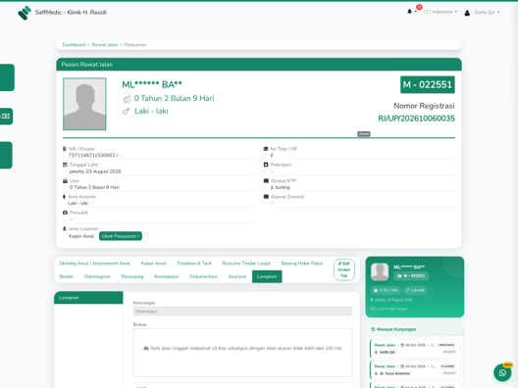The width and height of the screenshot is (518, 388).
Task: Open the Lihat Profil Pasien link
Action: 388,309
